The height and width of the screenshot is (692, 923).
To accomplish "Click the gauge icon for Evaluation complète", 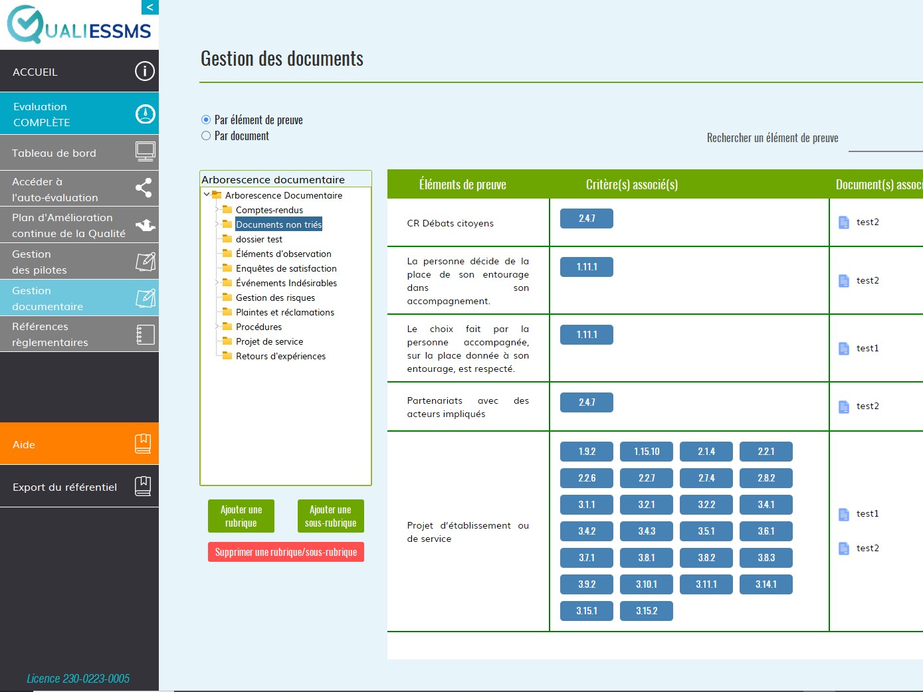I will point(145,114).
